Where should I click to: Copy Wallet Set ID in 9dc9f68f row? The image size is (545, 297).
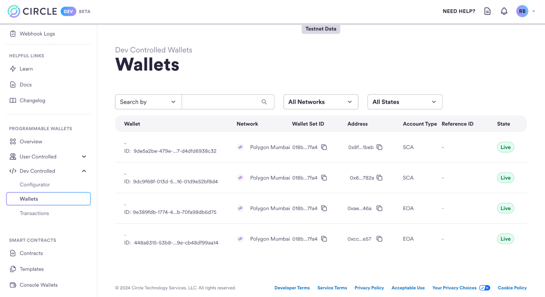tap(324, 178)
